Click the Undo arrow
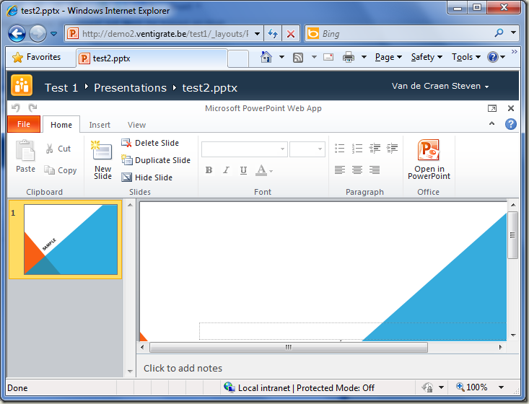The width and height of the screenshot is (529, 404). 16,108
